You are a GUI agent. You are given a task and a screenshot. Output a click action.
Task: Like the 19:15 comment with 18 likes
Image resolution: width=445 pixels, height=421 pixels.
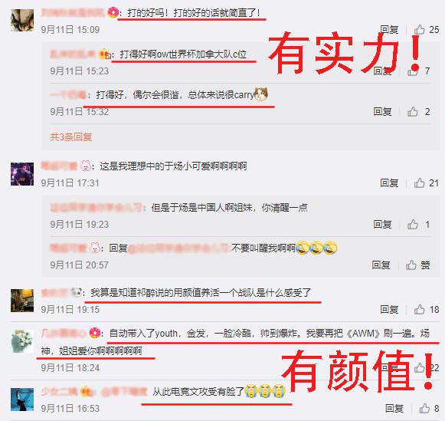(427, 309)
